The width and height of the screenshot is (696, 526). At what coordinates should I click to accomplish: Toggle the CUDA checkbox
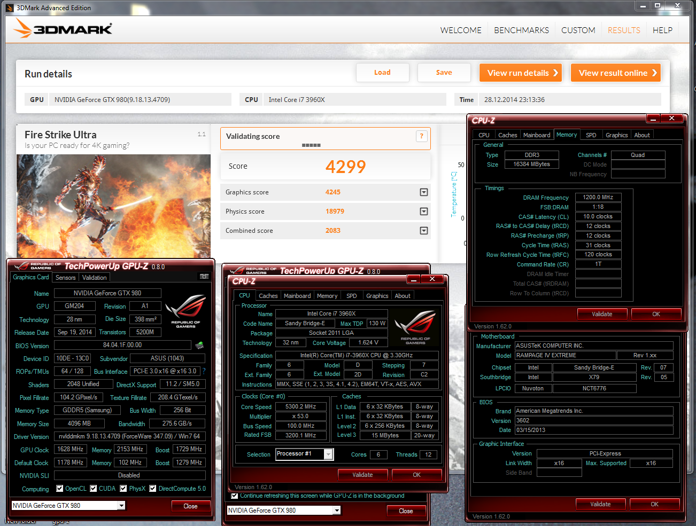[x=94, y=489]
